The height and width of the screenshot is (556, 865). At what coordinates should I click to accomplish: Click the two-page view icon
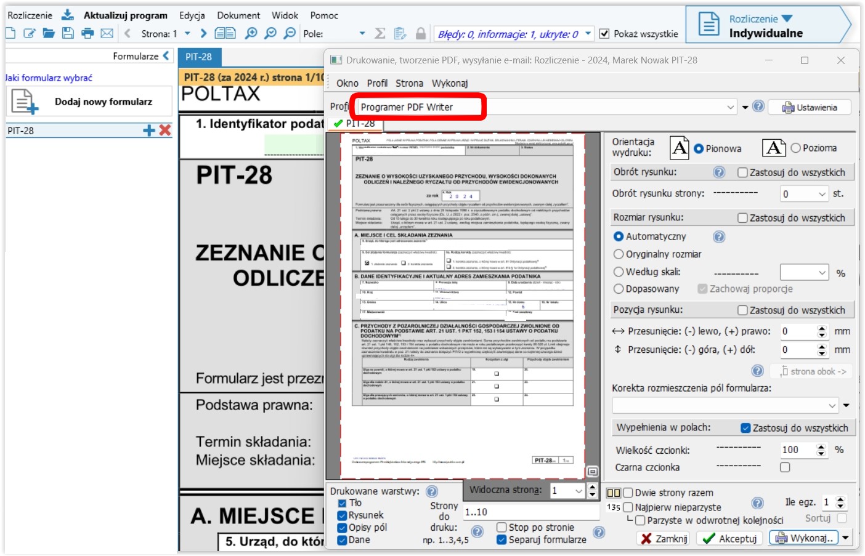pos(225,33)
